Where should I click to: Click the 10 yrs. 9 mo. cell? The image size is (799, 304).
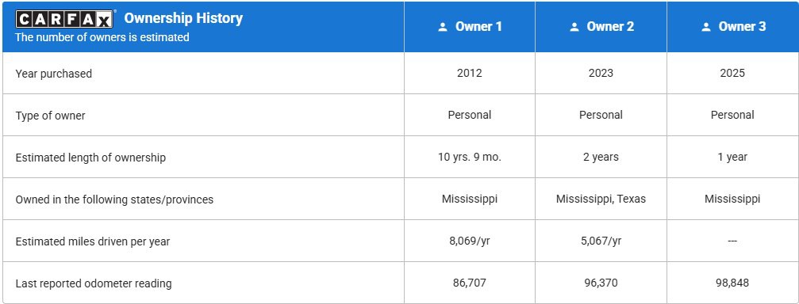tap(469, 157)
